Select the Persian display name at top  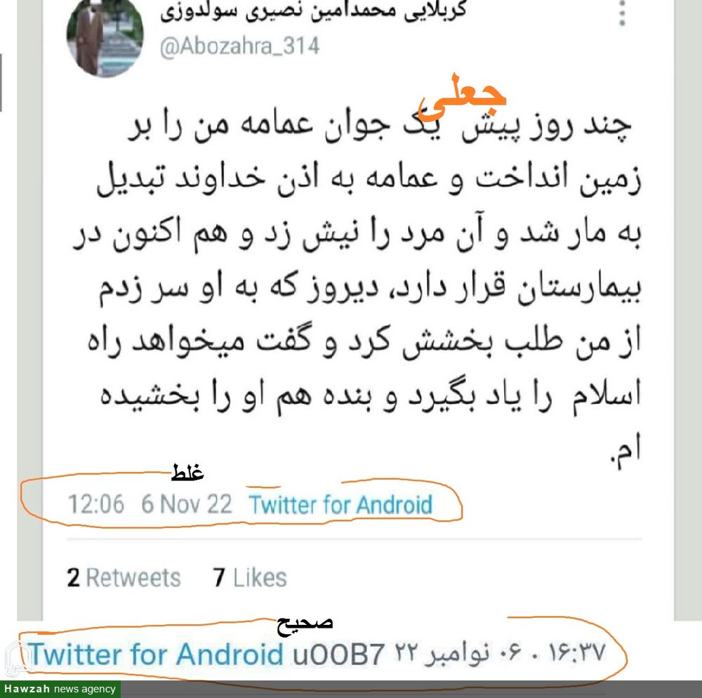(x=313, y=11)
